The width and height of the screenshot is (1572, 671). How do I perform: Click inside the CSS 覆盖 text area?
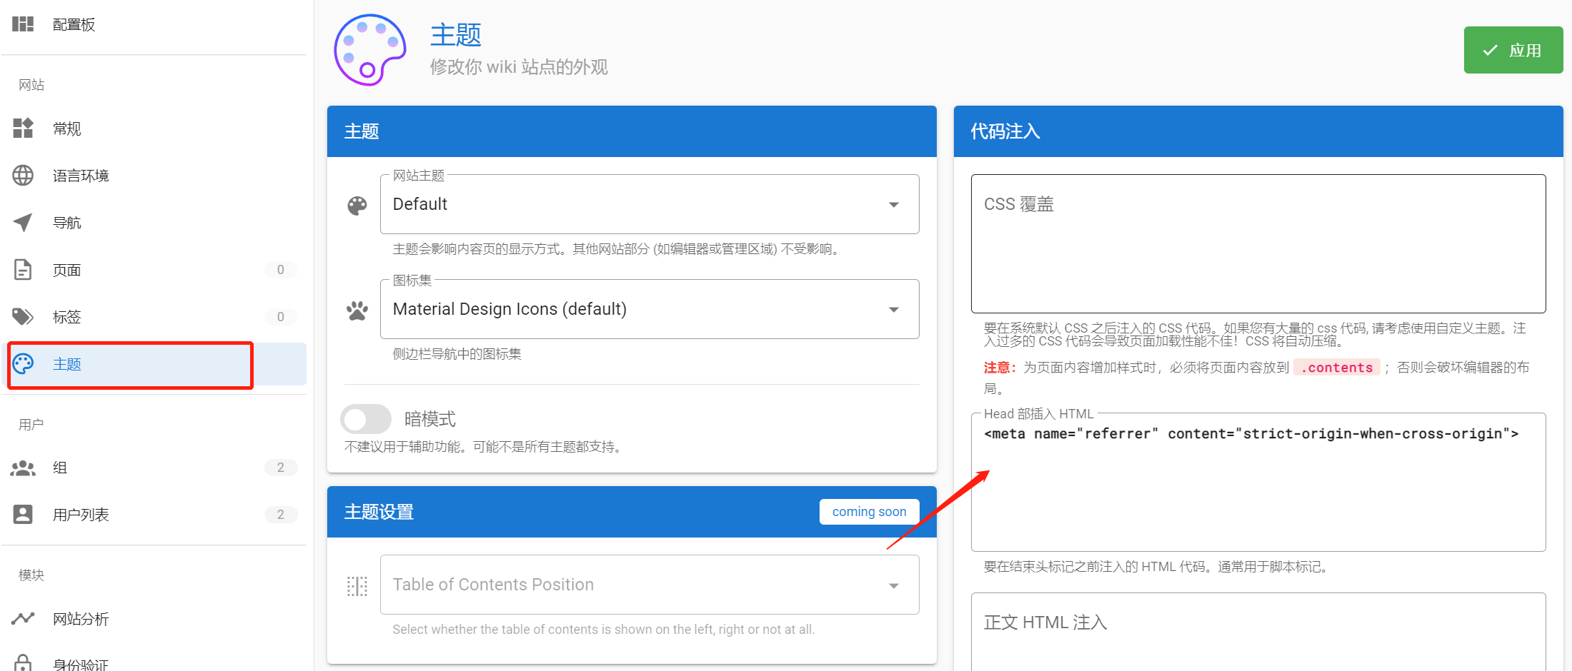click(x=1258, y=243)
